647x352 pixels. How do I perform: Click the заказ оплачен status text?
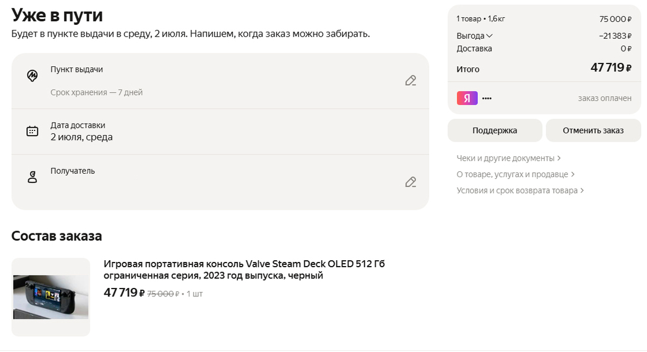(604, 98)
